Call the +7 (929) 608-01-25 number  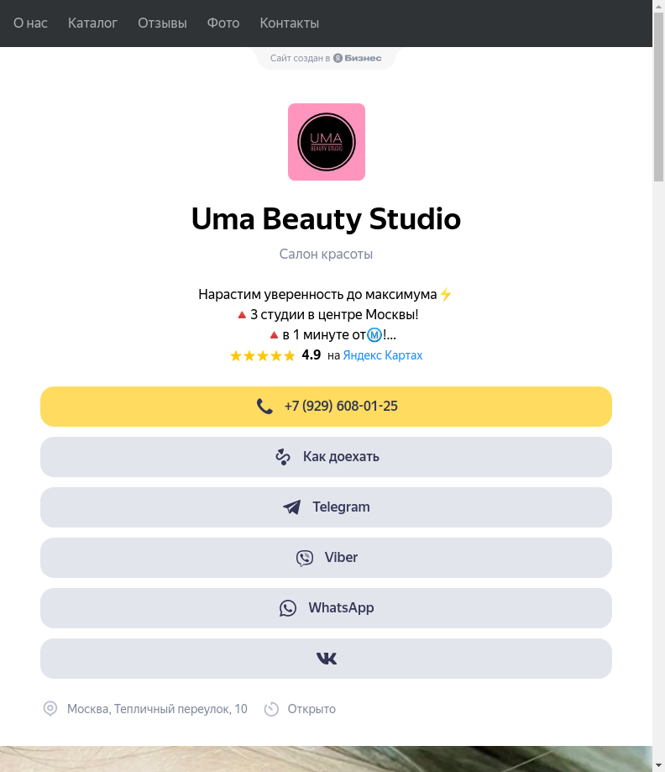click(x=341, y=407)
